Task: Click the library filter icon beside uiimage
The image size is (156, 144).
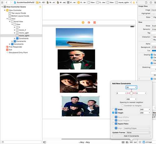Action: click(x=144, y=142)
